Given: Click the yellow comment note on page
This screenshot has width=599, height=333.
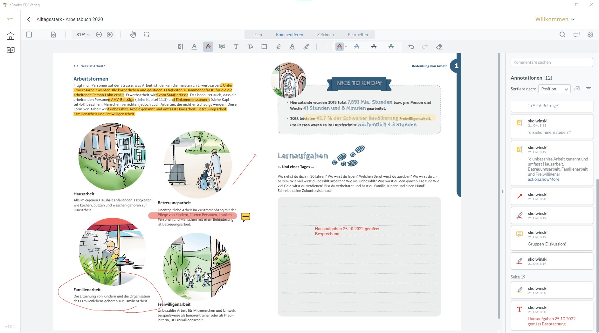Looking at the screenshot, I should point(245,217).
